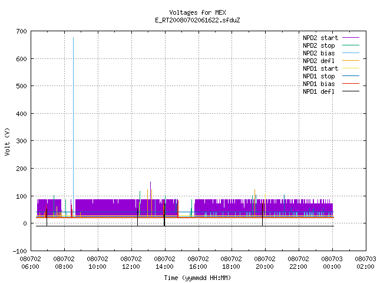This screenshot has width=377, height=283.
Task: Click the 080702 06:00 time tick label
Action: point(31,263)
